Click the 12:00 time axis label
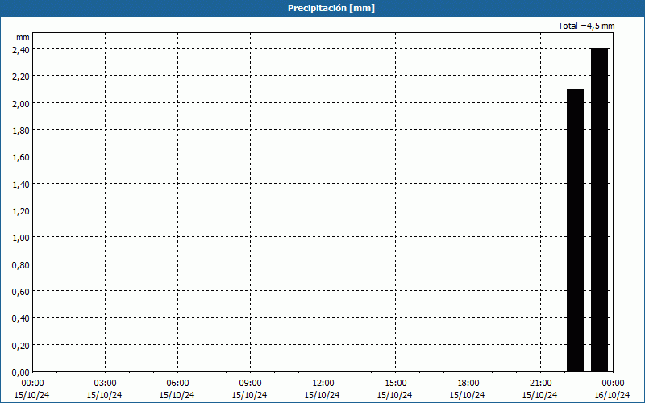 323,384
